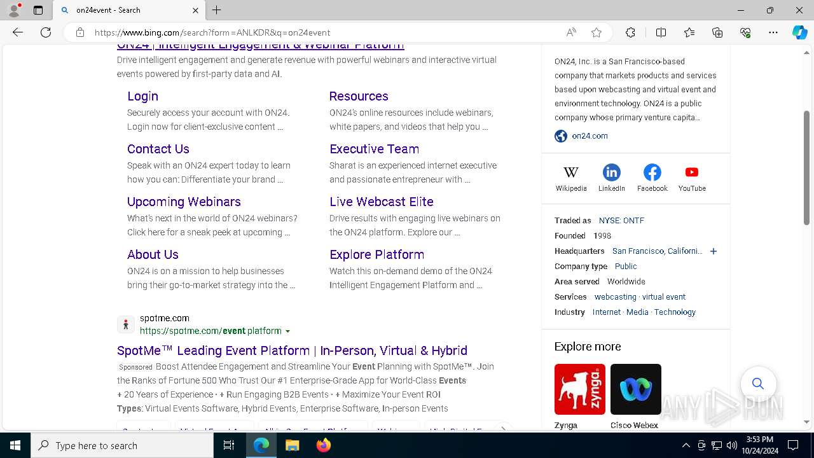This screenshot has height=458, width=814.
Task: Open the Cisco Webex thumbnail
Action: tap(636, 389)
